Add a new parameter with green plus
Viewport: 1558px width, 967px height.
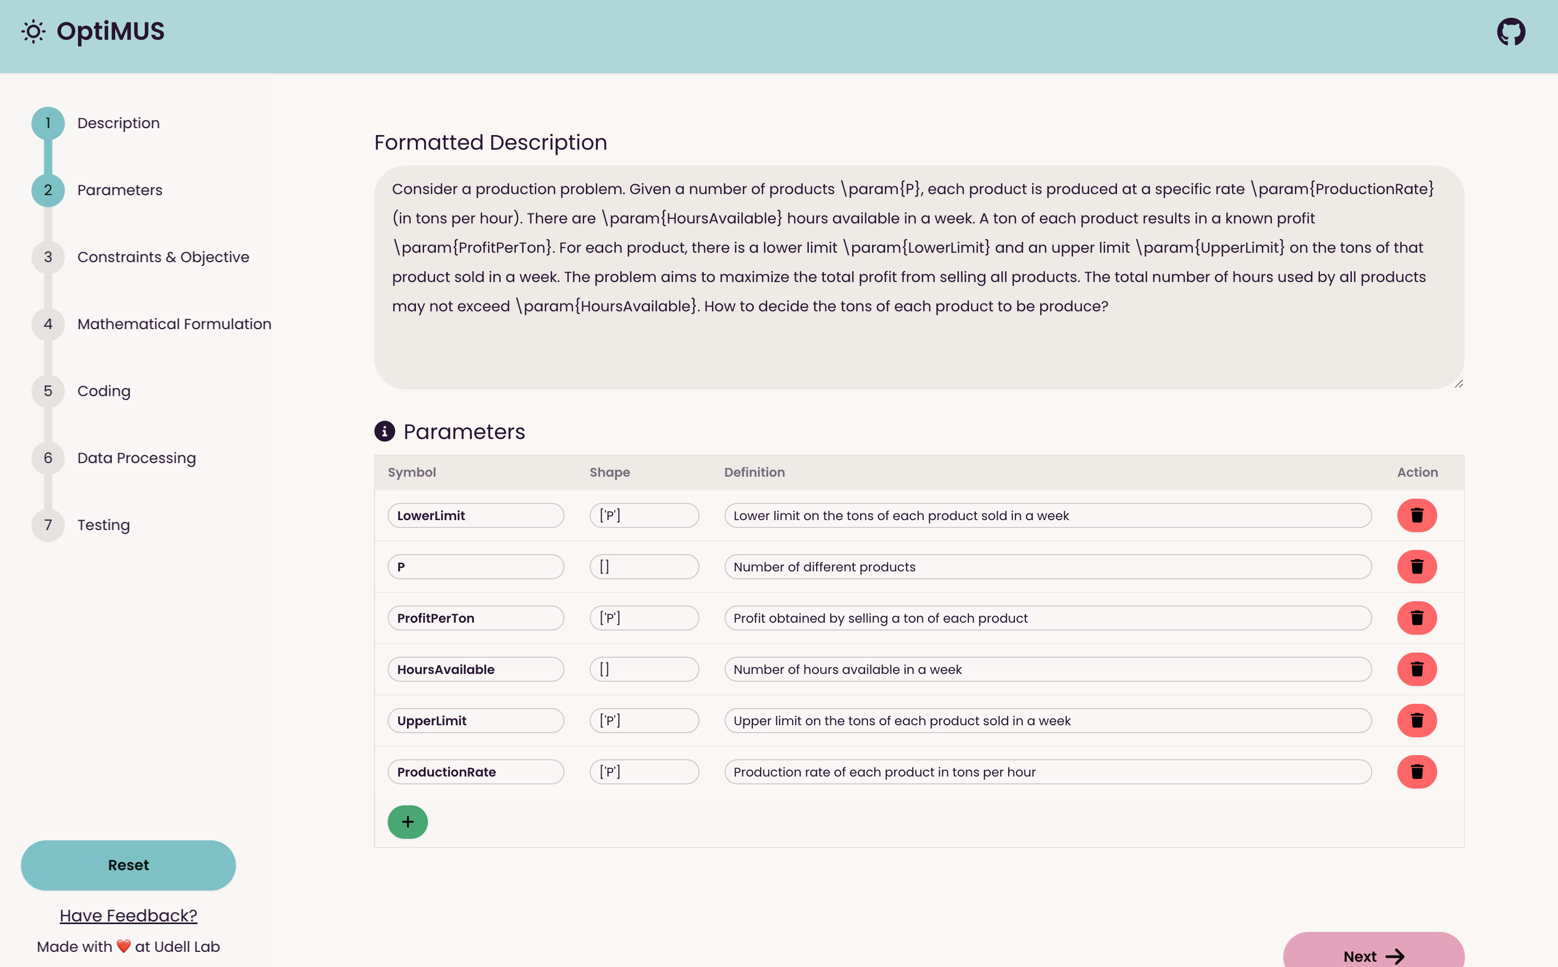coord(407,822)
